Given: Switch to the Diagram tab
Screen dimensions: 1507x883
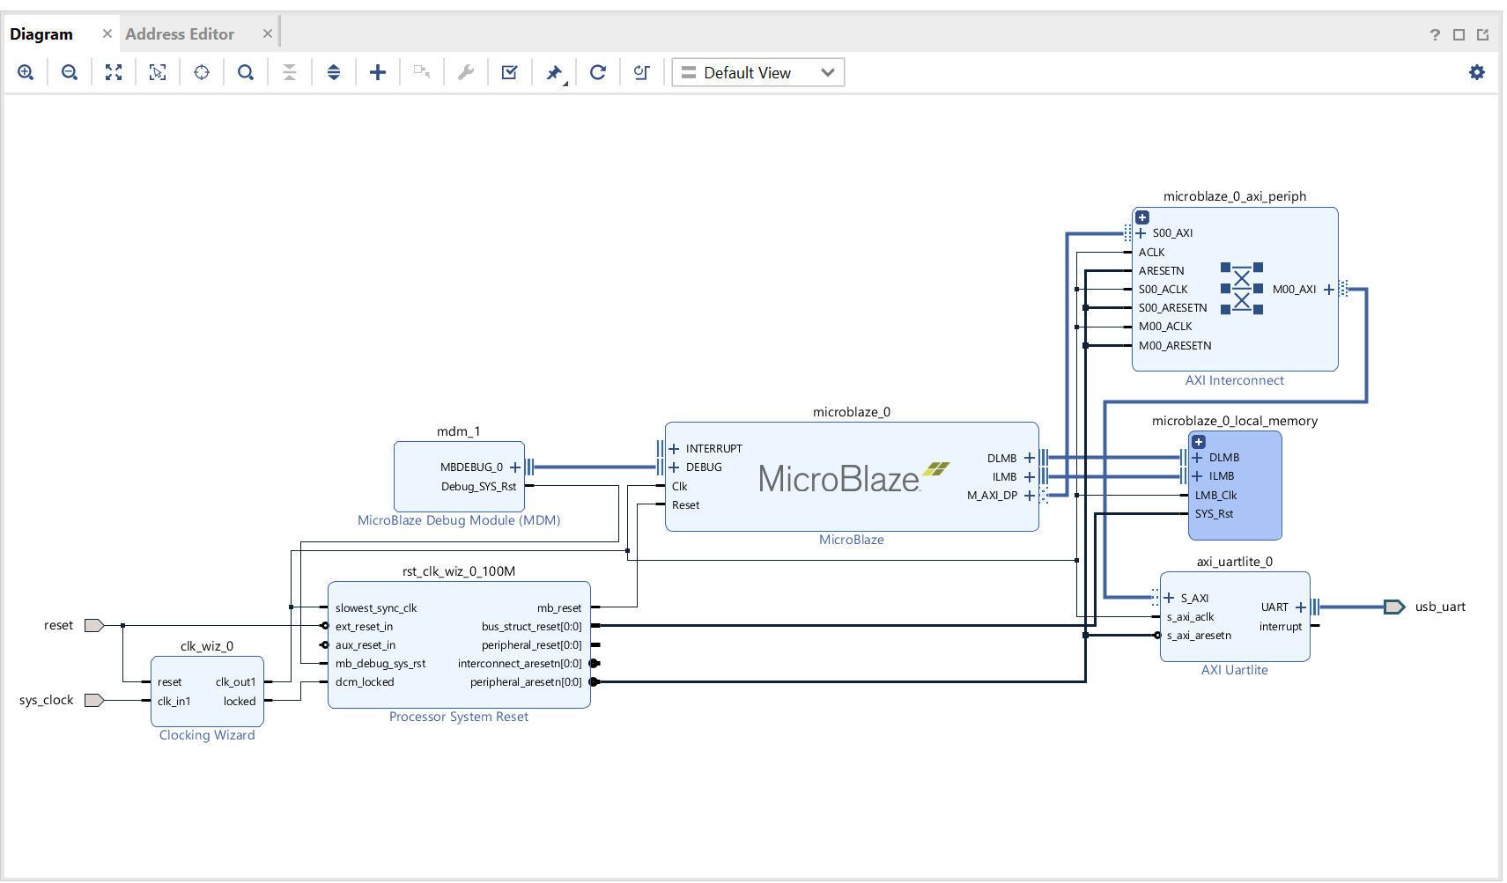Looking at the screenshot, I should (41, 34).
